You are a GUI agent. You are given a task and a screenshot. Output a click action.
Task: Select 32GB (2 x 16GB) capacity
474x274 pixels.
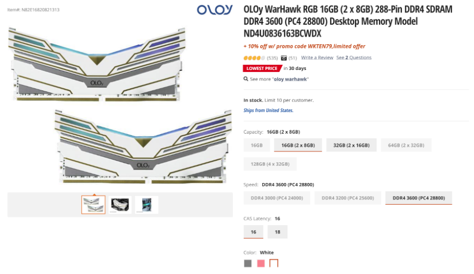click(351, 145)
